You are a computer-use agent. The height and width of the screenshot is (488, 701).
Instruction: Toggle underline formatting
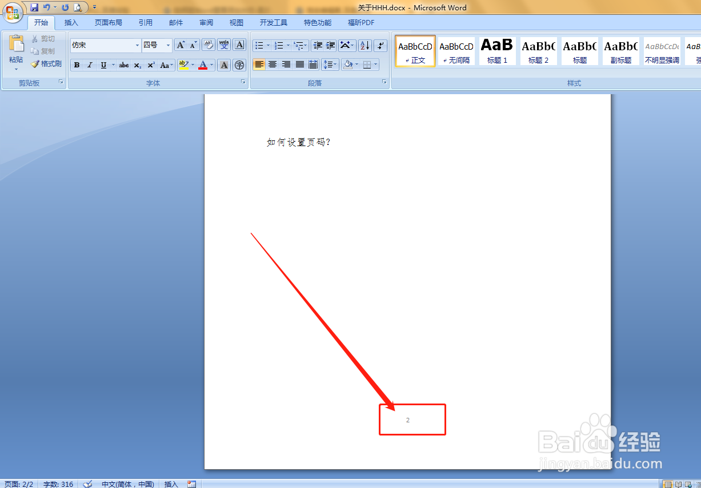pos(103,65)
